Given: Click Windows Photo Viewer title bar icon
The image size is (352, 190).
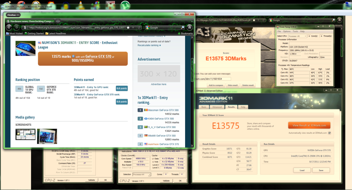Looking at the screenshot, I should click(x=2, y=7).
